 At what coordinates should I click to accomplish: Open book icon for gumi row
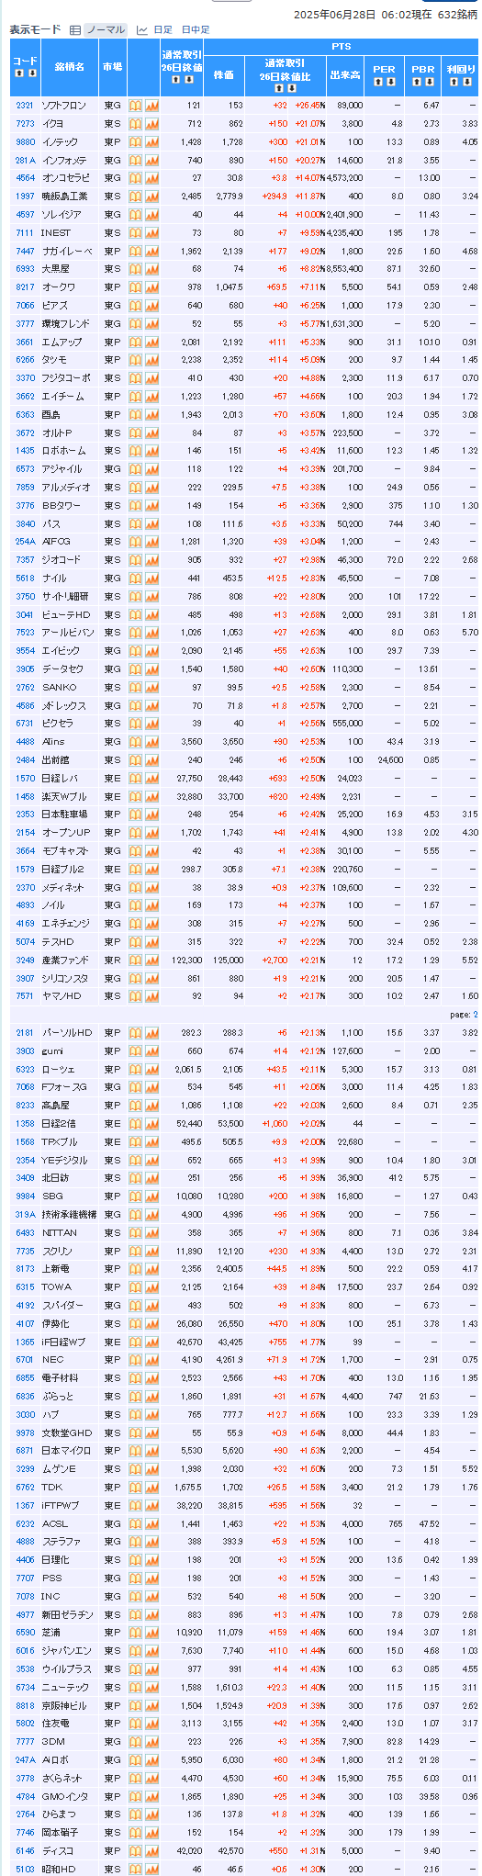coord(135,1050)
